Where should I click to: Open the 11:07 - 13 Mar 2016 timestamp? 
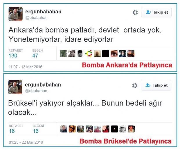[x=25, y=67]
